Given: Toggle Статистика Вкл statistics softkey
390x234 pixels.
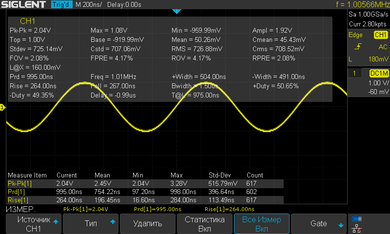Looking at the screenshot, I should [x=204, y=224].
